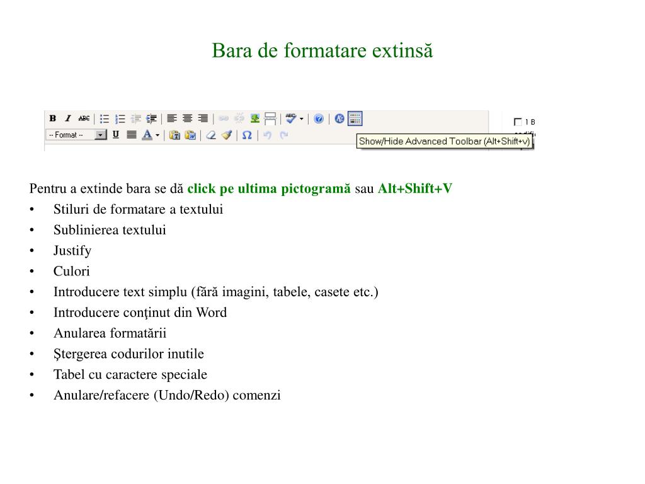Paste from Word icon
The image size is (645, 484).
tap(190, 135)
